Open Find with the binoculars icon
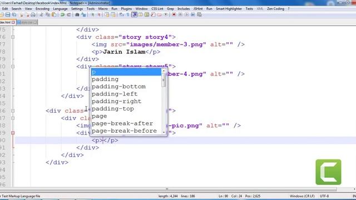This screenshot has height=200, width=356. [77, 15]
